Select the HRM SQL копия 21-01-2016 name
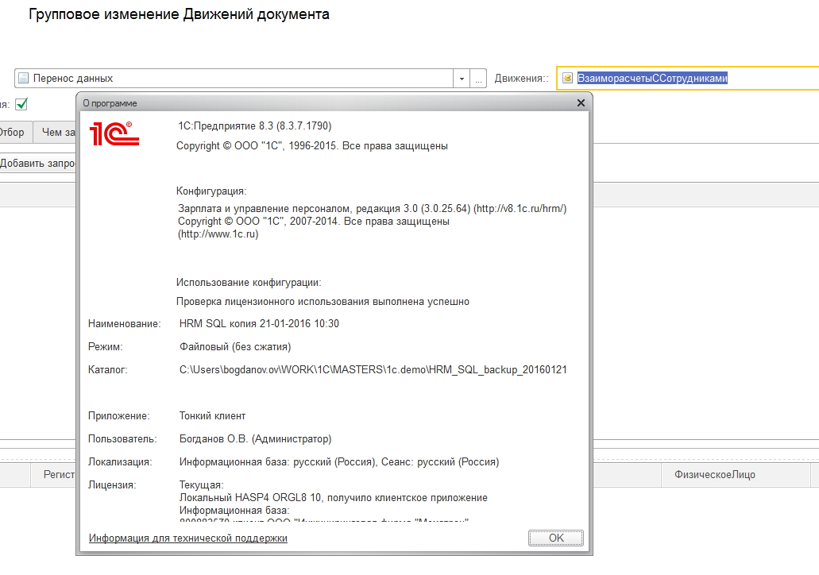The image size is (819, 575). [259, 323]
